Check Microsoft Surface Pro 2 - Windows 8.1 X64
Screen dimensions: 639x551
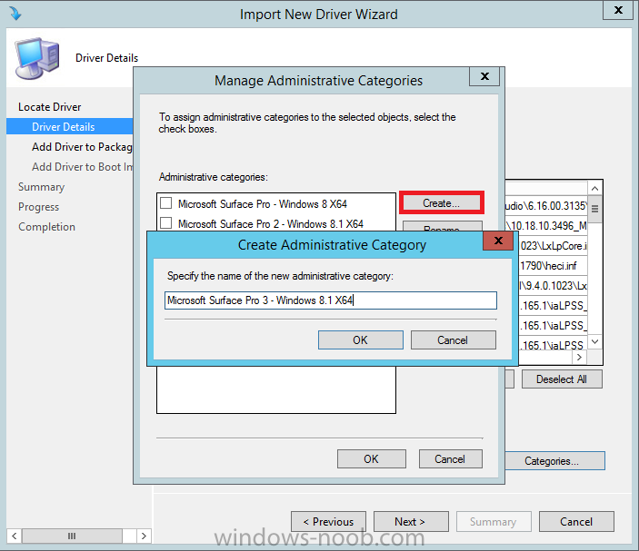[x=165, y=223]
